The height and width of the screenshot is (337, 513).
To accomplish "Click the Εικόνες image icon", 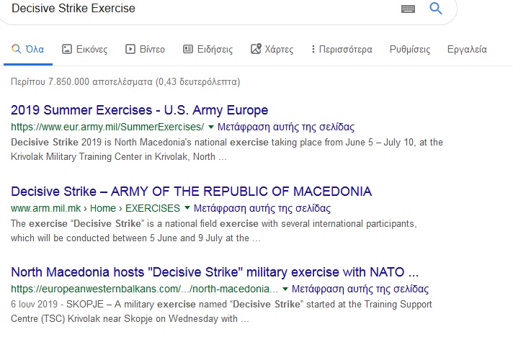I will 67,50.
